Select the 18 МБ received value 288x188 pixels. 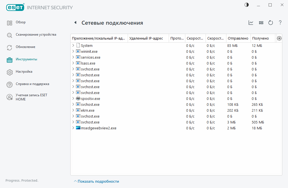pos(257,128)
